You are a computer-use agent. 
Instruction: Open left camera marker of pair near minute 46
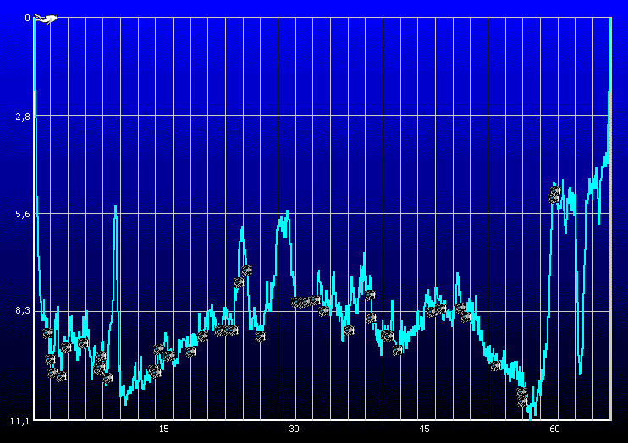pyautogui.click(x=432, y=312)
